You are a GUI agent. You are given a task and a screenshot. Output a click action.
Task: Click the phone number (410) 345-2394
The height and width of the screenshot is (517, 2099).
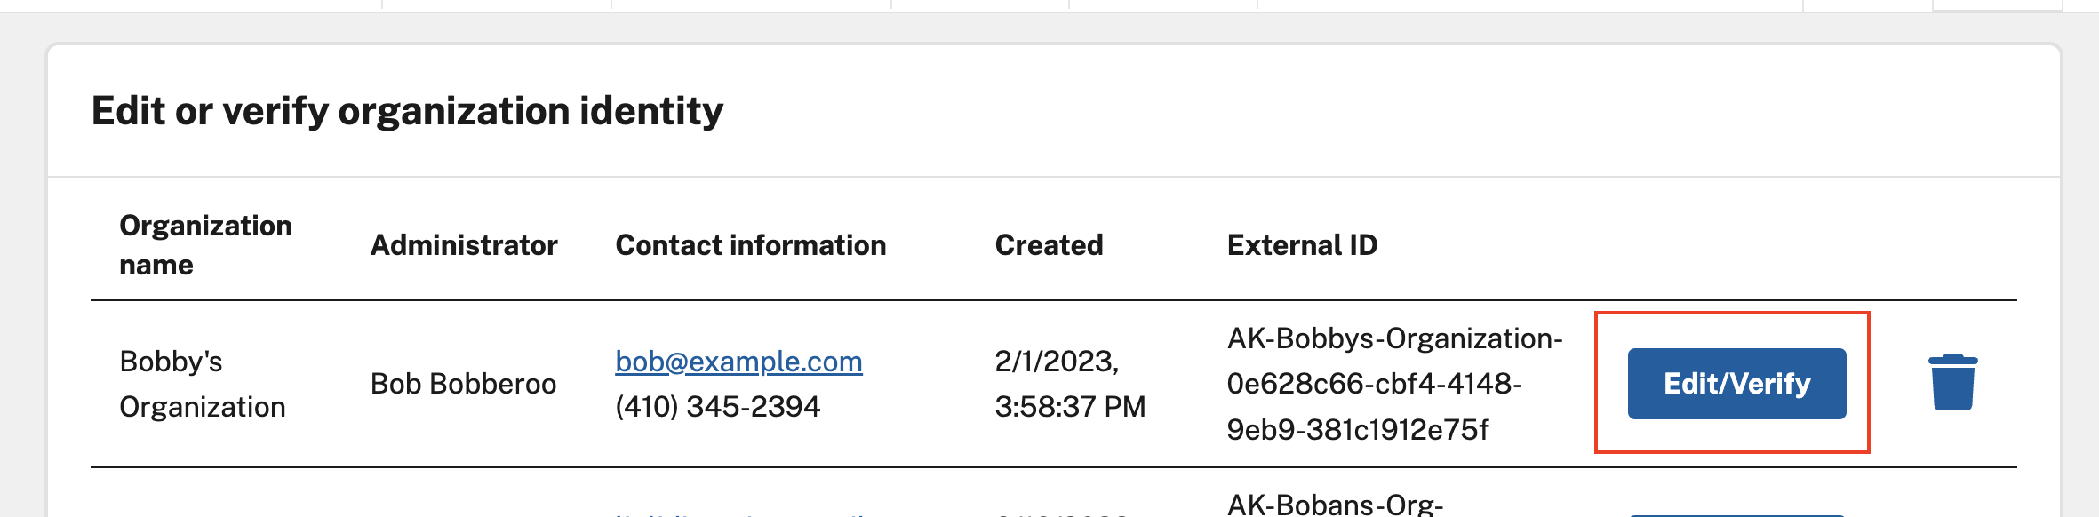717,407
